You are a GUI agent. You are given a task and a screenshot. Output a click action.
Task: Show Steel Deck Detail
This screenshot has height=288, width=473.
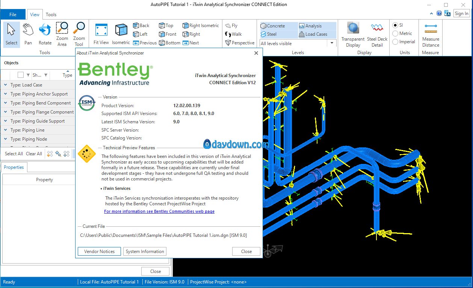click(377, 34)
